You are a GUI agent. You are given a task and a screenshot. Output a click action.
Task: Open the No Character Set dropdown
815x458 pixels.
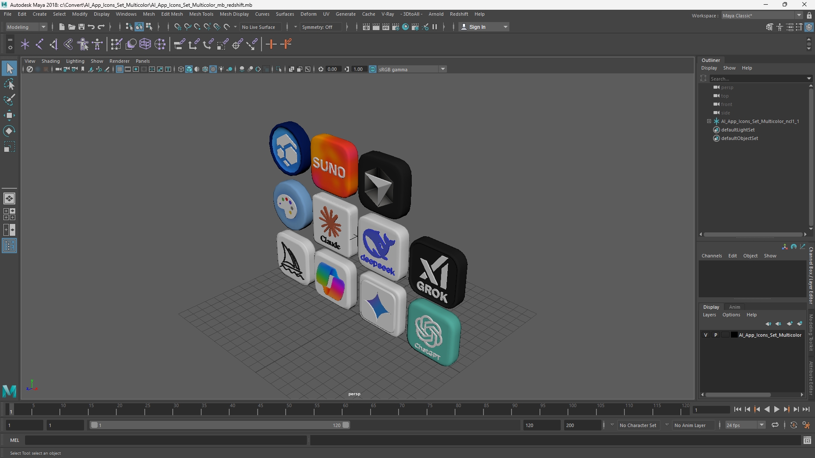coord(638,425)
